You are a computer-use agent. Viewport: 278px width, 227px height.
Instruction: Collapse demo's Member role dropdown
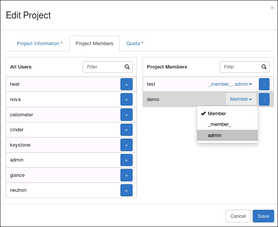[x=241, y=99]
